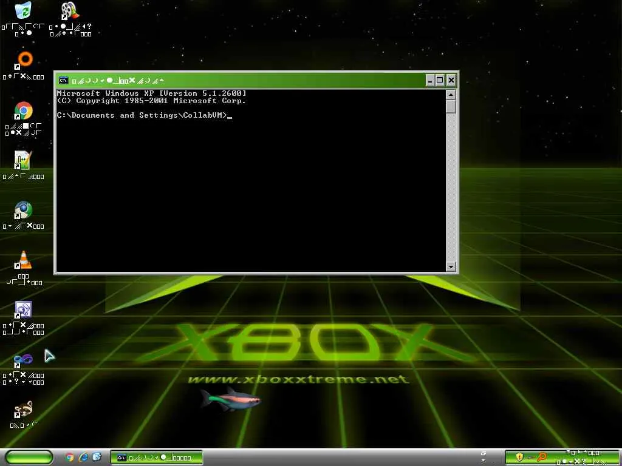
Task: Click the neon tetra fish on desktop
Action: coord(230,399)
